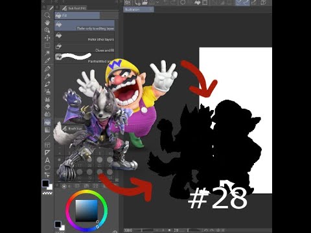Select the Eyedropper tool
Screen dimensions: 311x233
47,61
